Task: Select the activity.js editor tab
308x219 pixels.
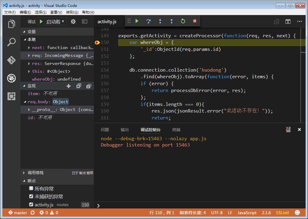Action: point(107,22)
